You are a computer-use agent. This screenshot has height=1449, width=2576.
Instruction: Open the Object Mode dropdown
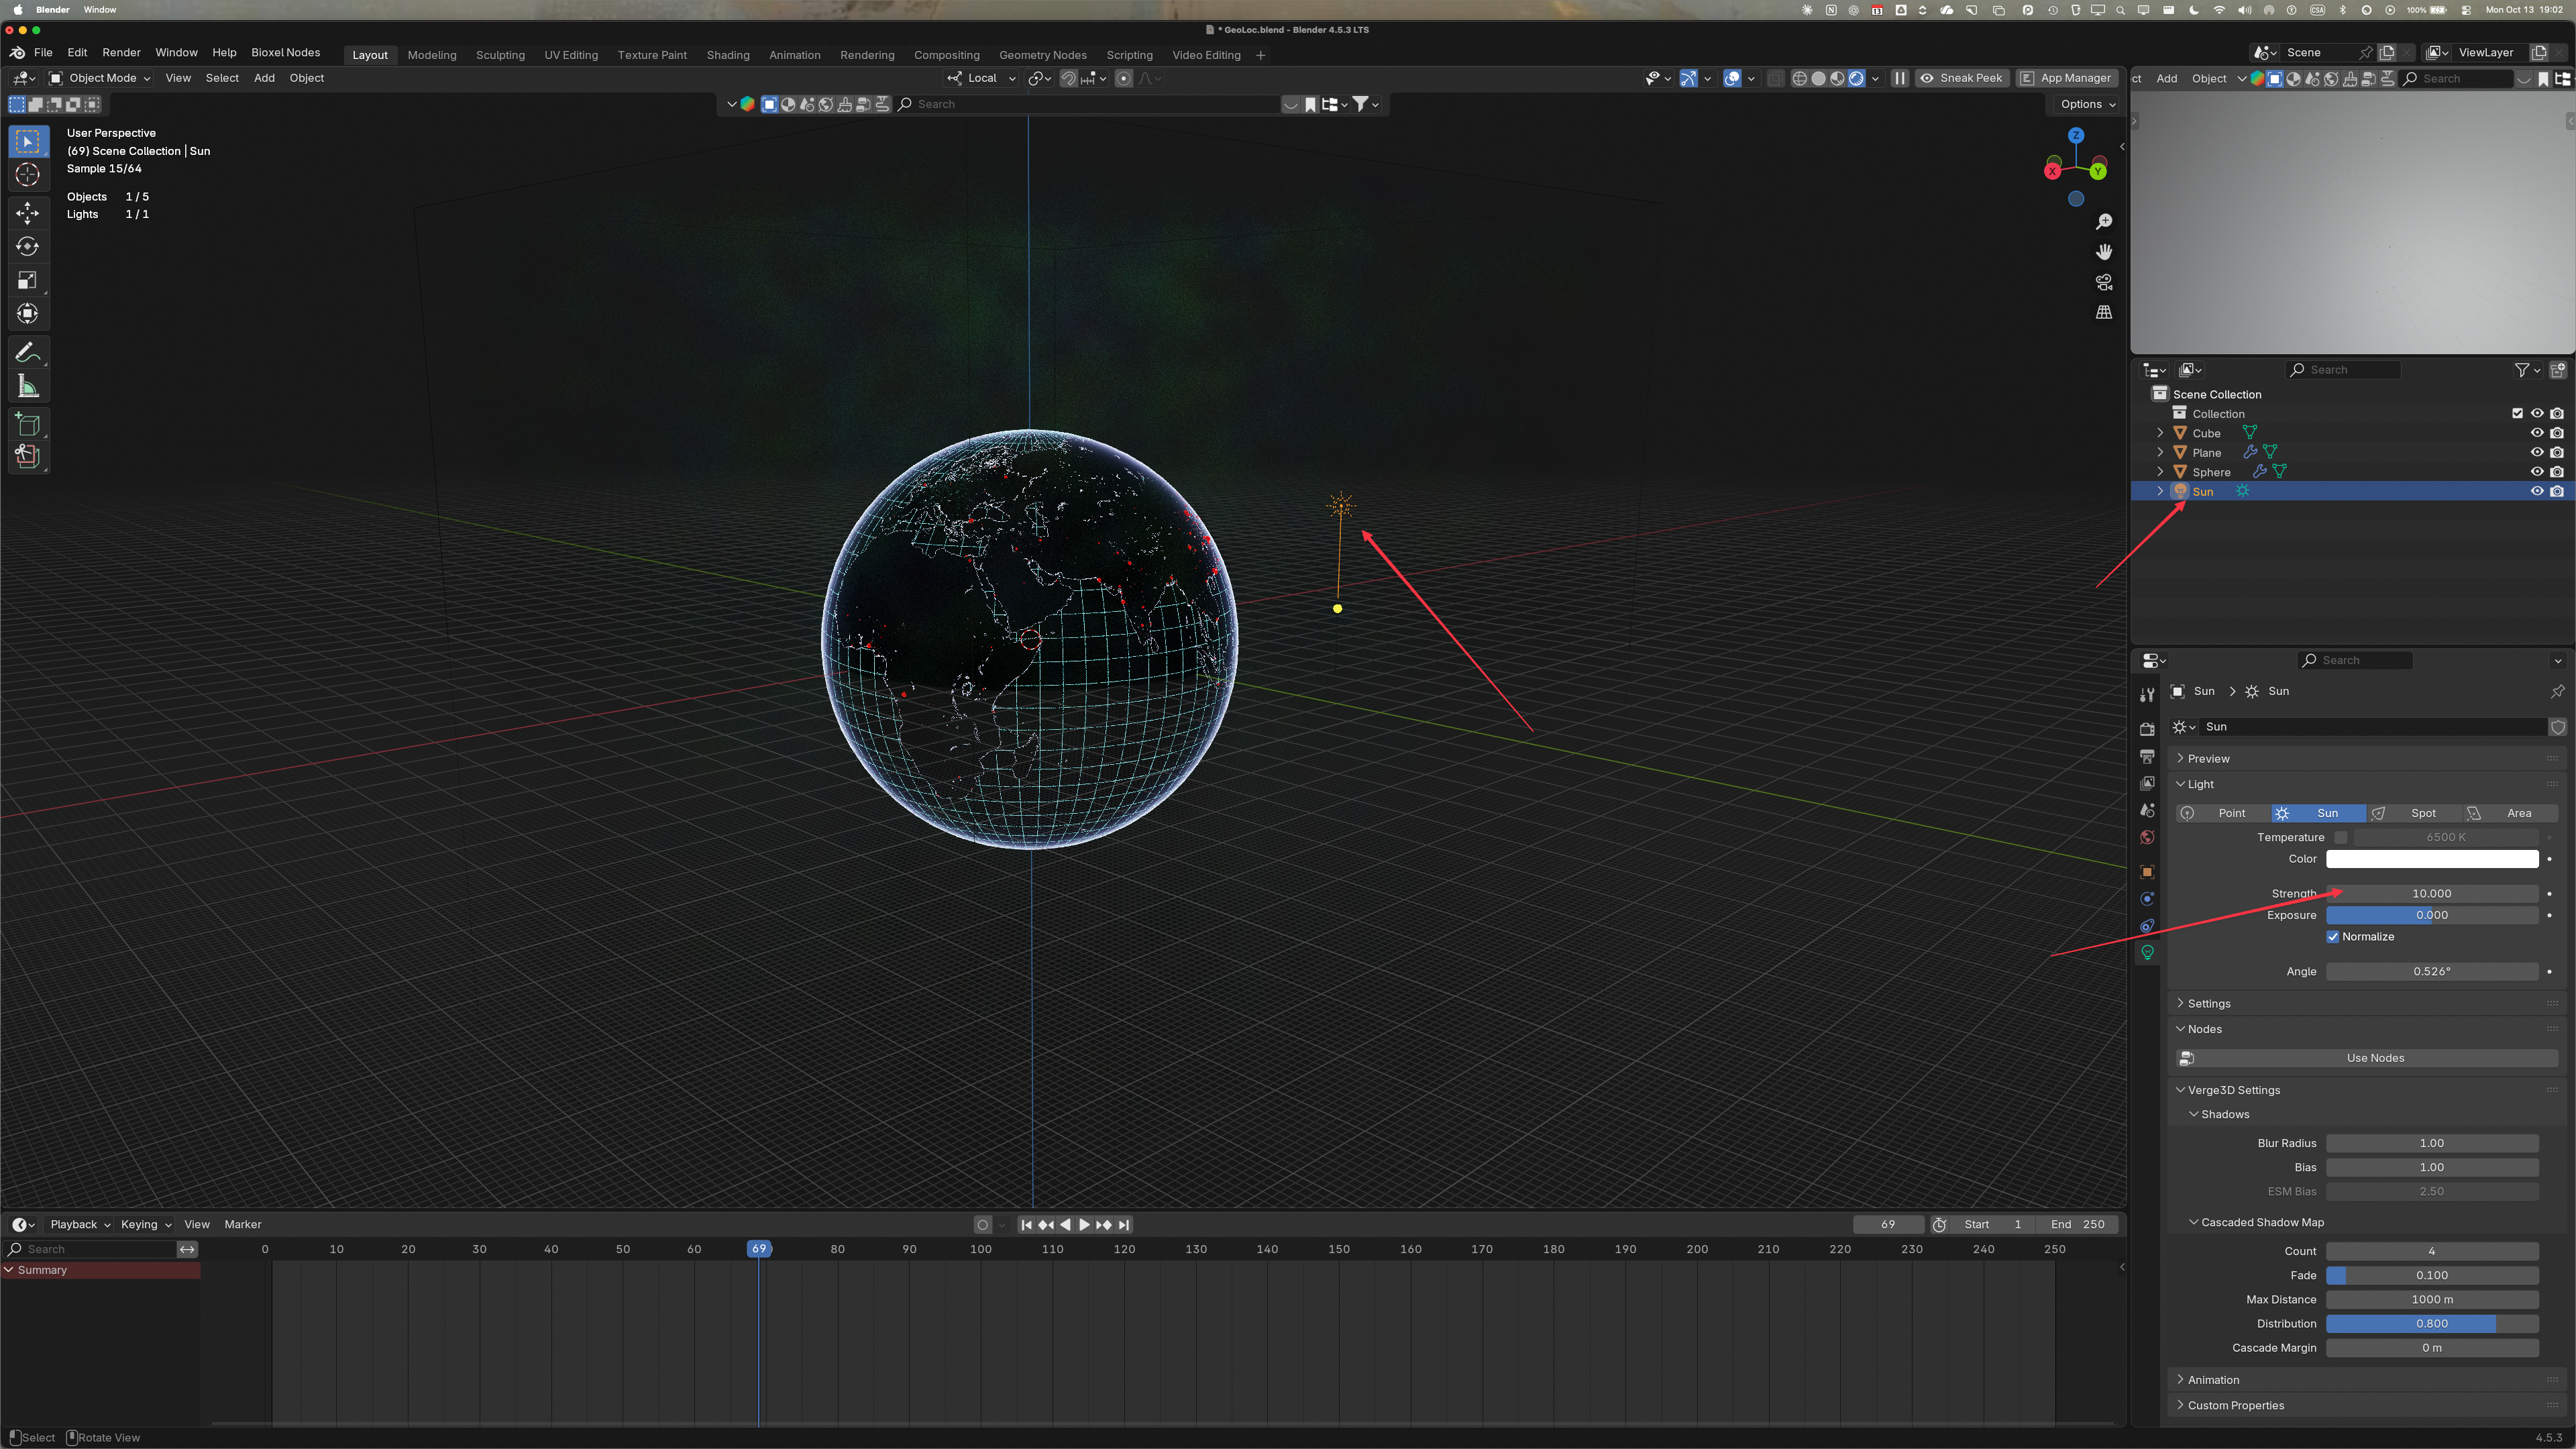pyautogui.click(x=100, y=78)
